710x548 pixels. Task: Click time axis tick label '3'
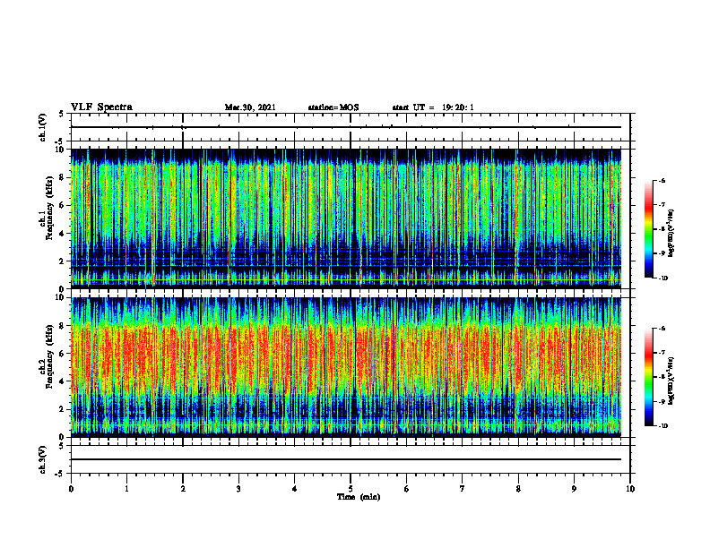pyautogui.click(x=238, y=489)
